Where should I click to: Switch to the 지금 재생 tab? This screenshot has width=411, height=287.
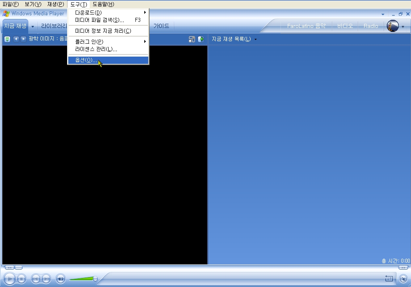(15, 26)
